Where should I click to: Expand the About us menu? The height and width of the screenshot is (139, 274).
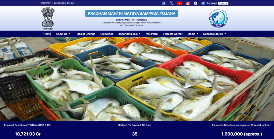[63, 34]
